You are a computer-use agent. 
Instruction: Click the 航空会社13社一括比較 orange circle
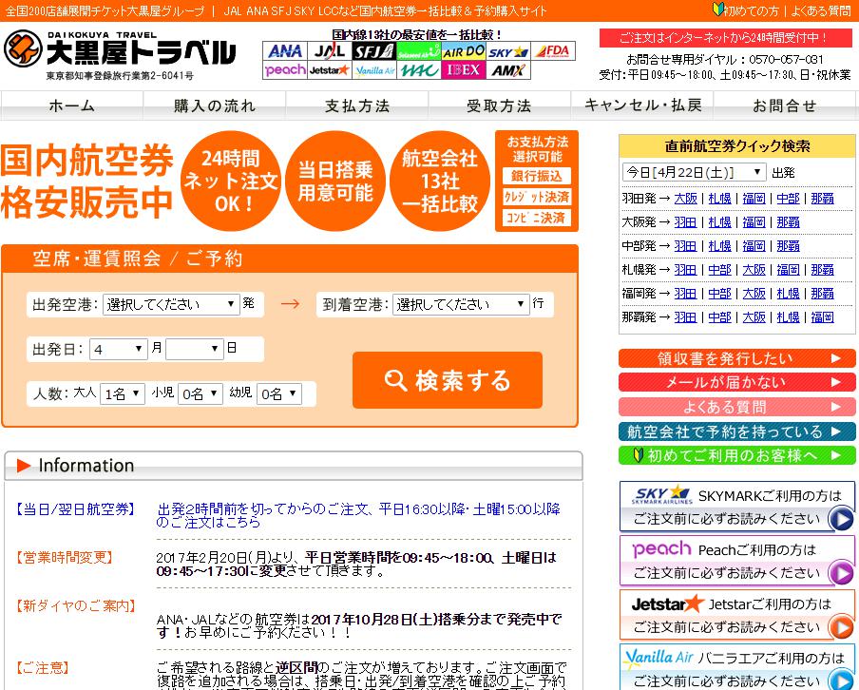point(440,181)
